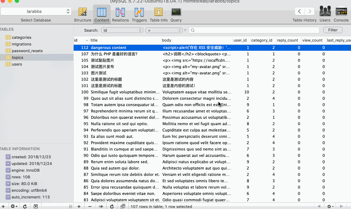Show the Console
This screenshot has width=351, height=209.
341,14
